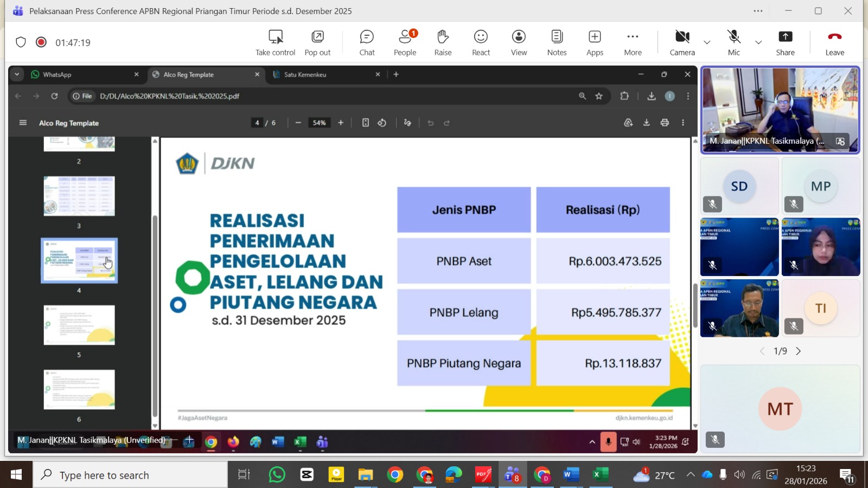Open the Chat panel in Teams
This screenshot has width=868, height=488.
(x=367, y=42)
